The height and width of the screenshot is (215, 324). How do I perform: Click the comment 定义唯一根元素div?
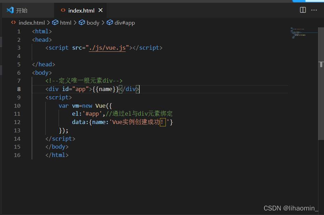(x=84, y=81)
